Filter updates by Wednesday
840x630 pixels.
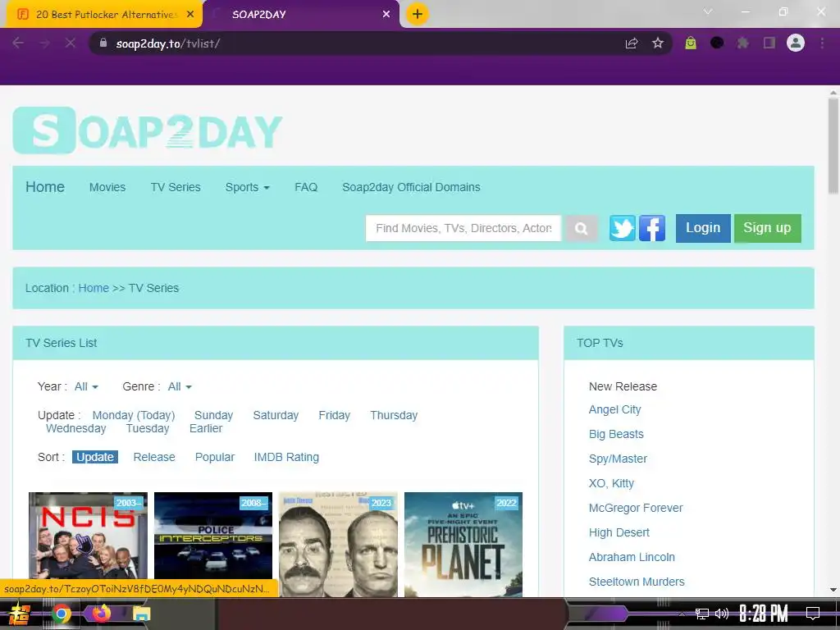[76, 428]
